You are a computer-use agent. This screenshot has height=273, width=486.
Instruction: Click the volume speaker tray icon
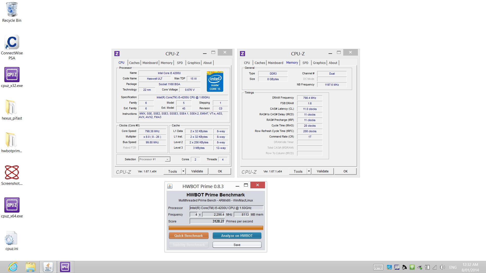coord(442,267)
